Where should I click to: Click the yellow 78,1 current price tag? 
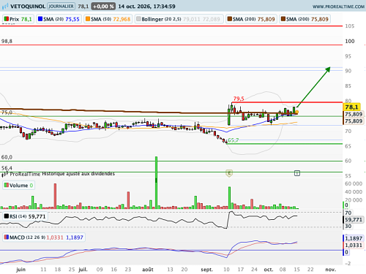[x=351, y=107]
